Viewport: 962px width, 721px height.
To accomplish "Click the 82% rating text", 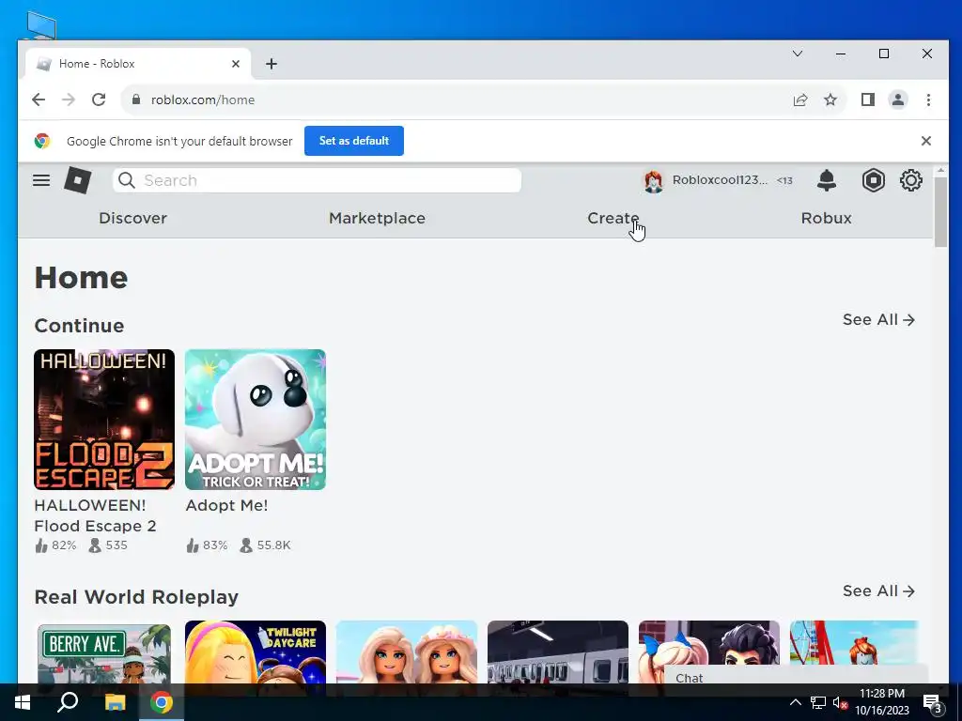I will [64, 545].
